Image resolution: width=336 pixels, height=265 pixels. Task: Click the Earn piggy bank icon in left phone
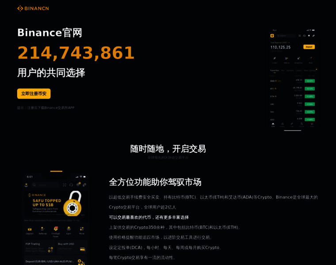(69, 229)
